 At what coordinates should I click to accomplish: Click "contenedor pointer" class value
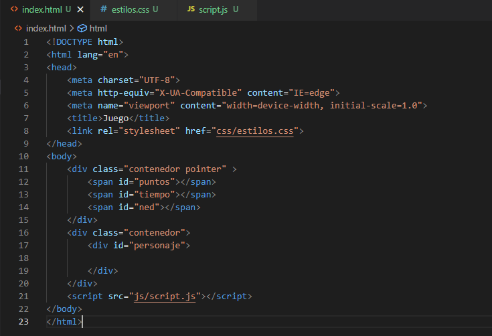(175, 169)
